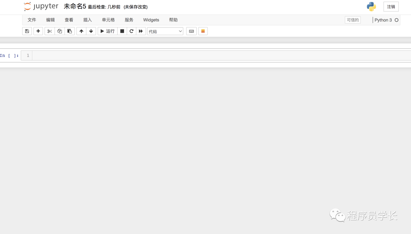Paste cell below icon
411x234 pixels.
(70, 31)
